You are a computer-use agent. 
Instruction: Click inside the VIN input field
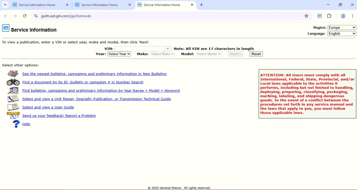[x=141, y=48]
